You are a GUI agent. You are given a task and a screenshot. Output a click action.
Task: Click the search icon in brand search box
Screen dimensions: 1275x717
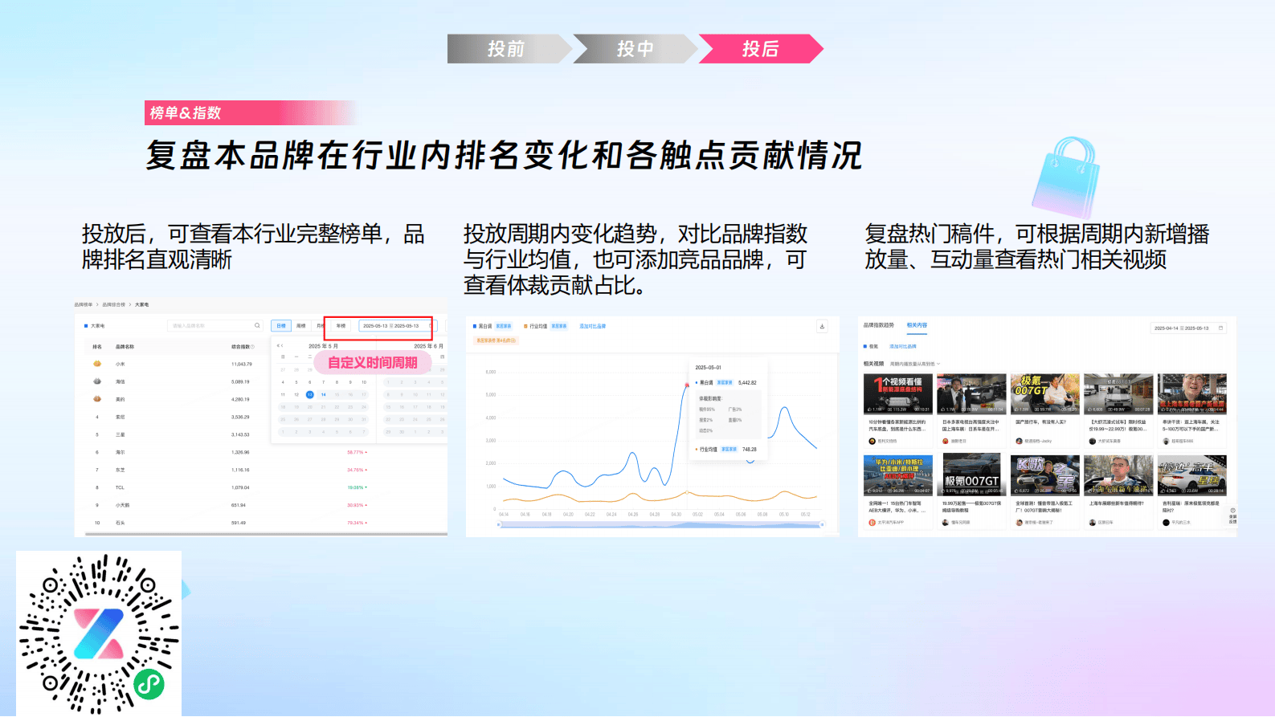pos(257,326)
